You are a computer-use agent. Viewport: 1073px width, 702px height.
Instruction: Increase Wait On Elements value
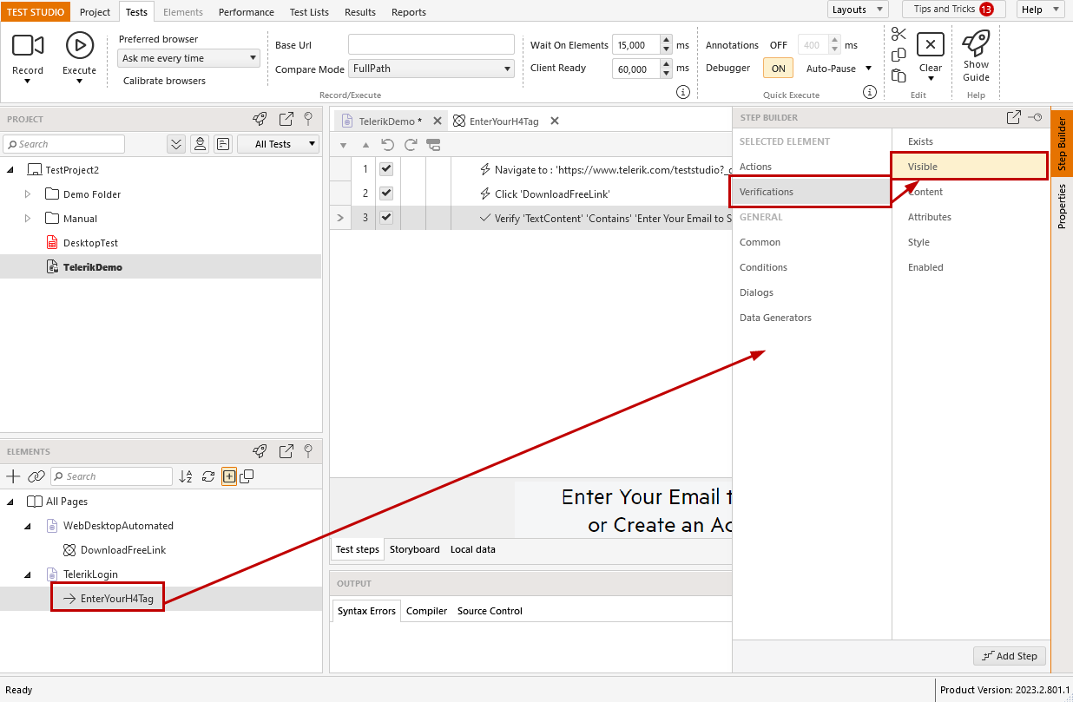coord(666,40)
